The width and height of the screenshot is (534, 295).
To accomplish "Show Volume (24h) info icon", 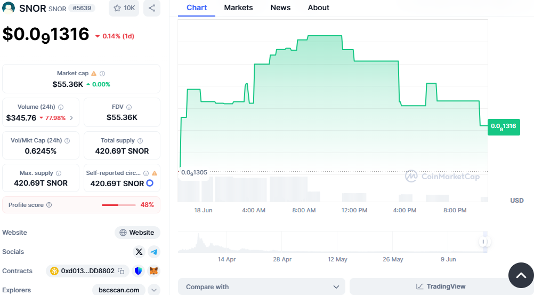I will [x=61, y=107].
